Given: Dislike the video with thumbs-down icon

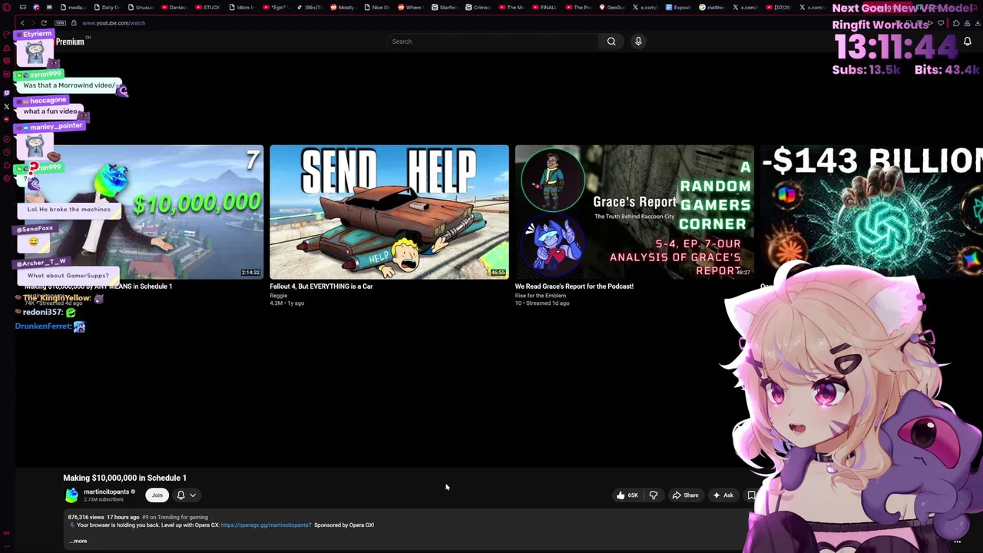Looking at the screenshot, I should (654, 495).
